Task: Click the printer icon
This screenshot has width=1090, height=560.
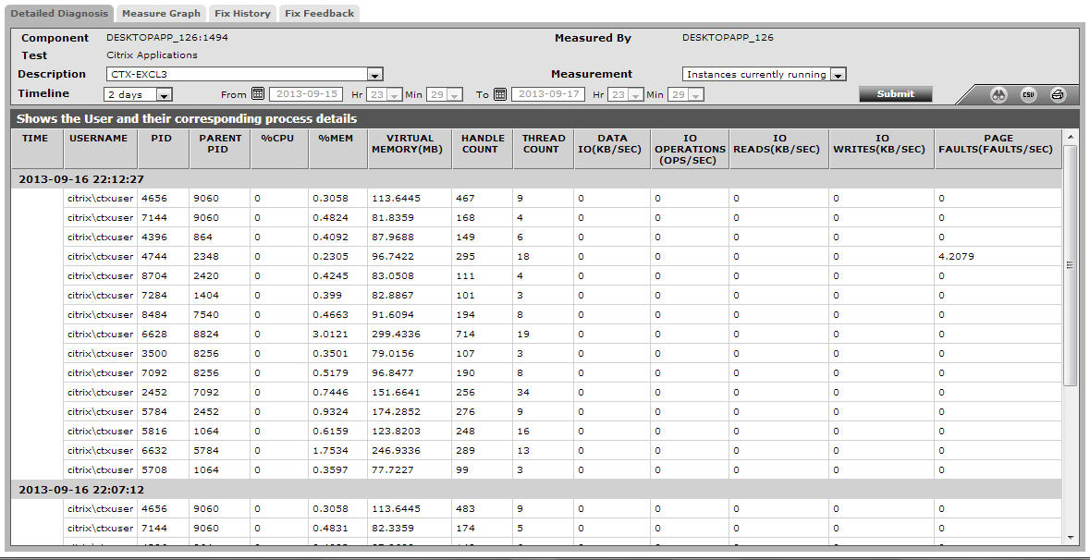Action: (1058, 95)
